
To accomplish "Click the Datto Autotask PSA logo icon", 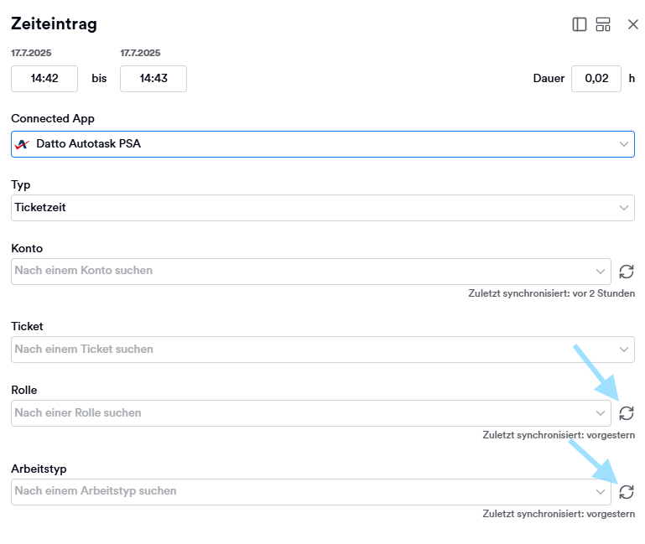I will click(x=22, y=144).
